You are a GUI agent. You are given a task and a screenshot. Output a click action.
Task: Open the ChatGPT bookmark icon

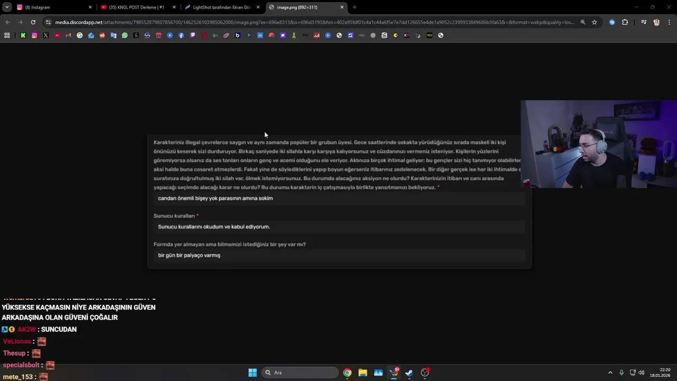click(373, 35)
